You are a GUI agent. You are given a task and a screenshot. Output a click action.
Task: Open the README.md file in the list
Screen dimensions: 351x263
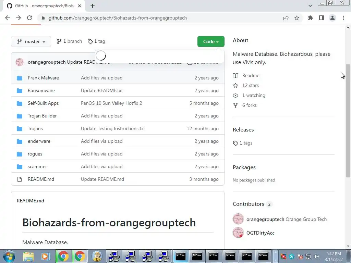point(41,179)
